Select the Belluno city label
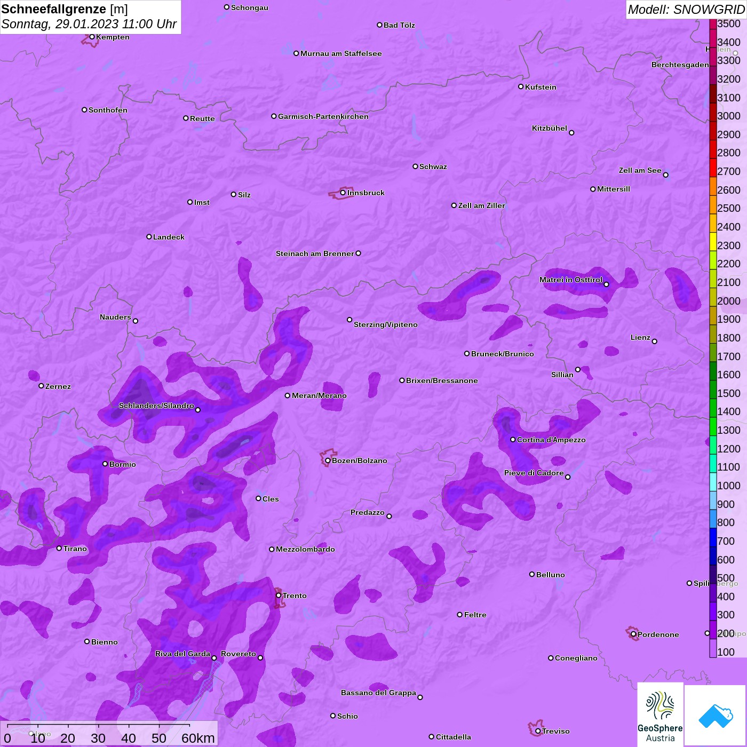Image resolution: width=747 pixels, height=747 pixels. coord(551,575)
